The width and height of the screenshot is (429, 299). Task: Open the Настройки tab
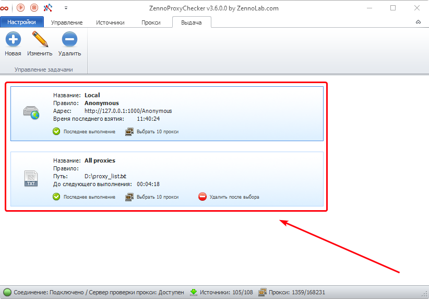(22, 22)
